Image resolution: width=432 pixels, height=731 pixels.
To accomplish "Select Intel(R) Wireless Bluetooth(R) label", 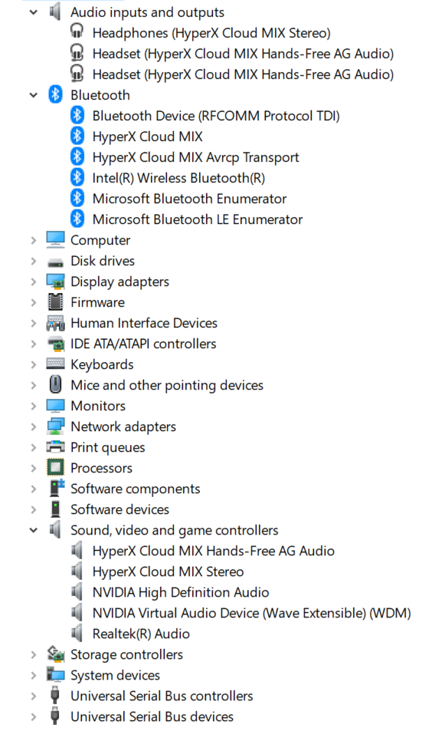I will pos(178,178).
